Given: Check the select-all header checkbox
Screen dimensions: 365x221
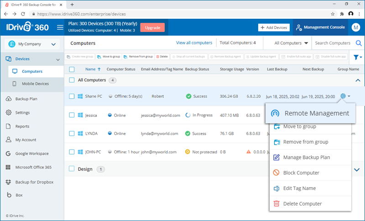Looking at the screenshot, I should pos(72,69).
